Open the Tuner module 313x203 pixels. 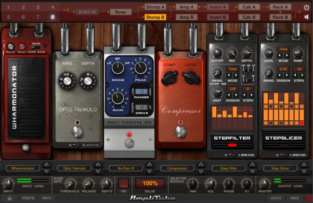point(120,12)
